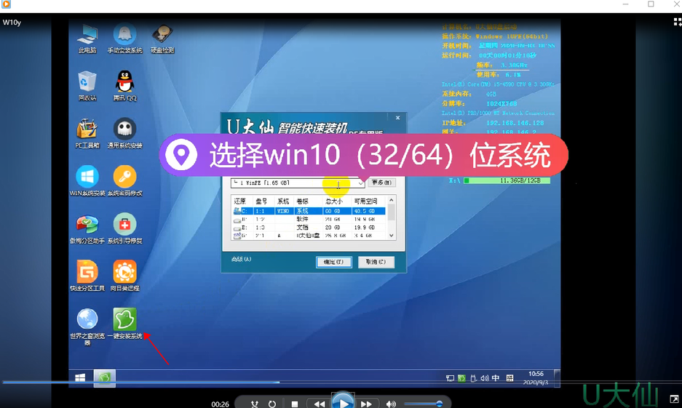Select the green U大仙 taskbar app button

click(104, 377)
